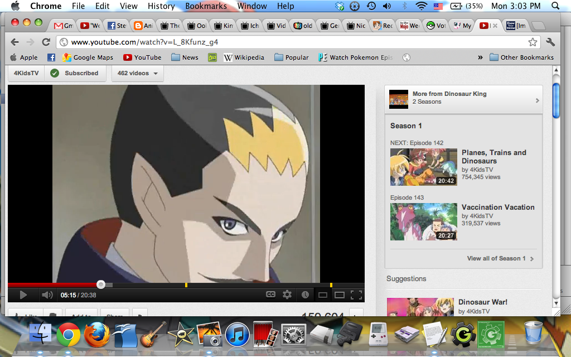Open the Trash in the Dock

[534, 334]
